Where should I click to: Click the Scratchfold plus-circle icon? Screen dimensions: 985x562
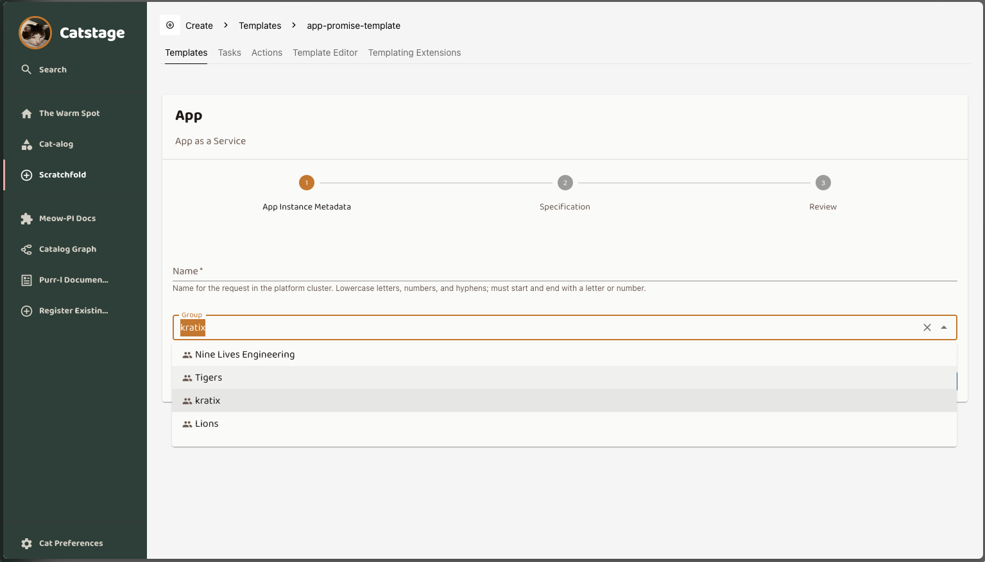point(26,175)
